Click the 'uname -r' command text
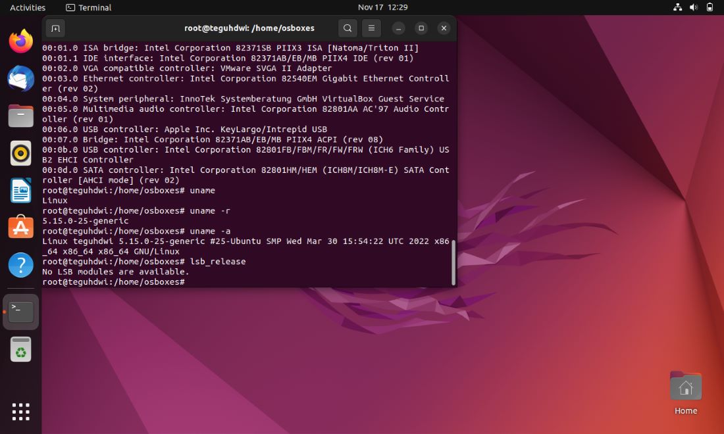The width and height of the screenshot is (724, 434). [210, 211]
